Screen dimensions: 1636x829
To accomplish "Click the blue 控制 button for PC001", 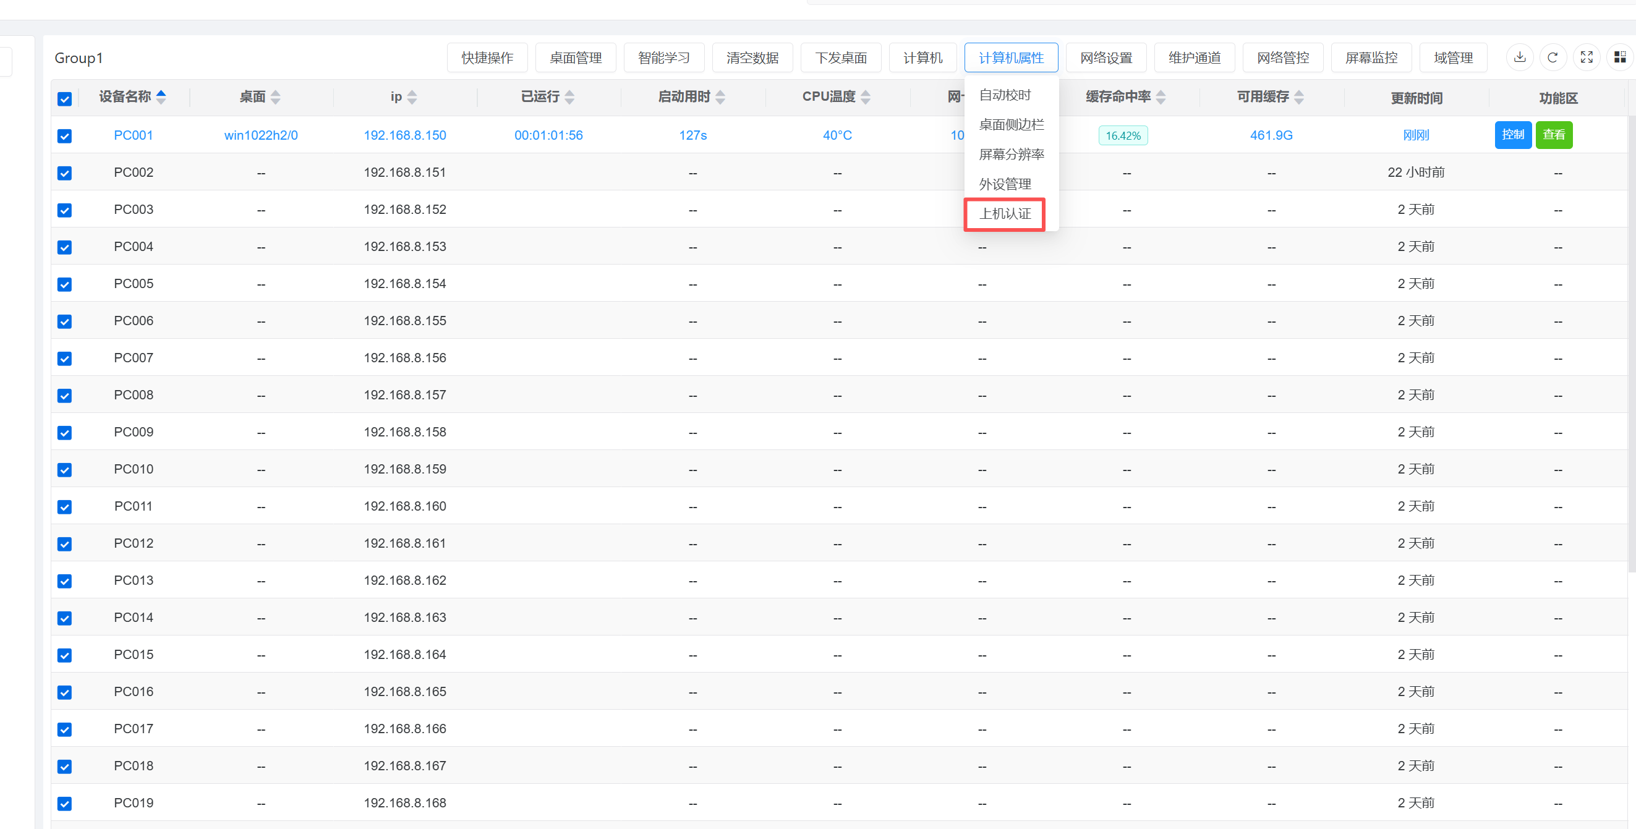I will click(x=1512, y=135).
